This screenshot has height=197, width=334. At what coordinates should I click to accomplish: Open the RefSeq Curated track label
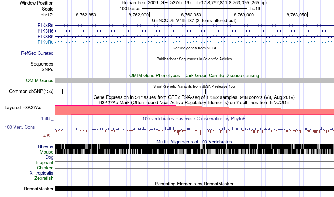pos(37,53)
